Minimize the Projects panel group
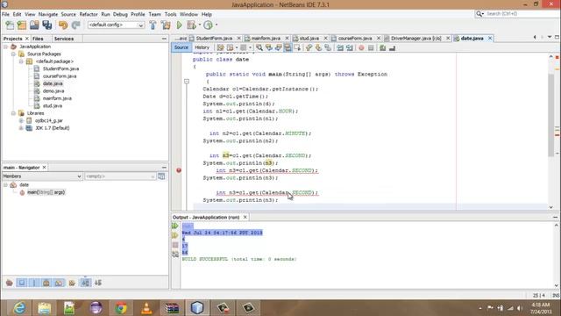Viewport: 561px width, 316px height. pos(164,39)
